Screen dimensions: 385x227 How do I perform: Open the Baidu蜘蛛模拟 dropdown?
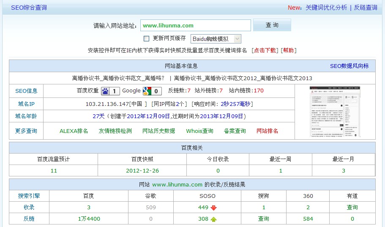coord(216,39)
